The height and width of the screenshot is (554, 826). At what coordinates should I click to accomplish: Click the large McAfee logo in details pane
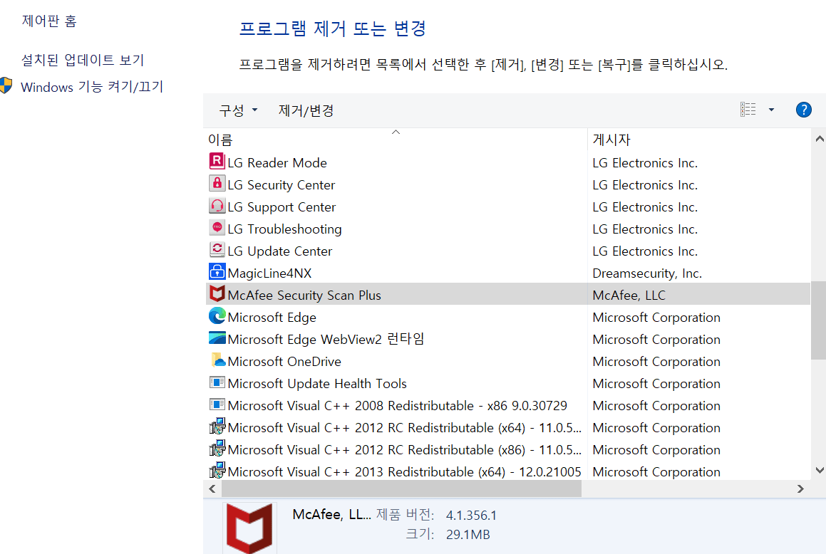click(x=249, y=528)
